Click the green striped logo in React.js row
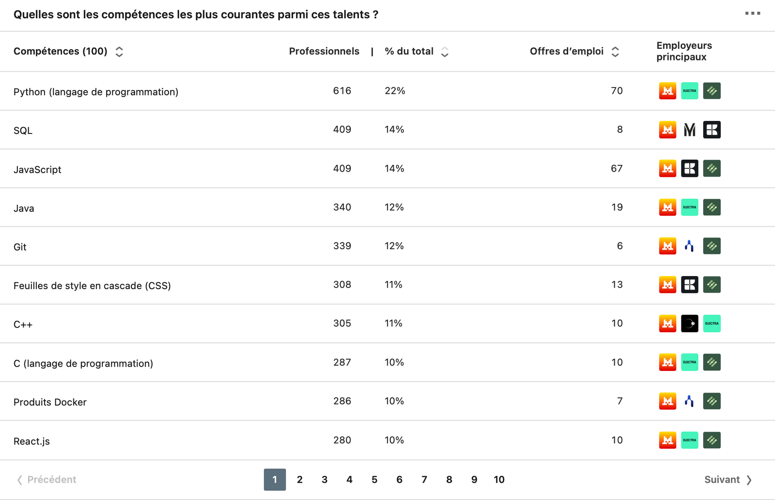The width and height of the screenshot is (775, 500). [712, 440]
